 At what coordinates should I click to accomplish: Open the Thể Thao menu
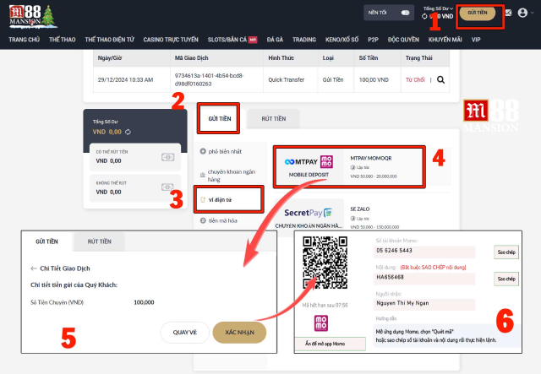tap(62, 40)
